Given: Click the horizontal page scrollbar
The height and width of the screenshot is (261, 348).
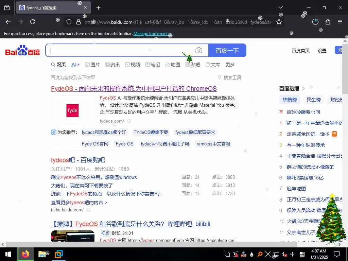Looking at the screenshot, I should click(x=151, y=244).
